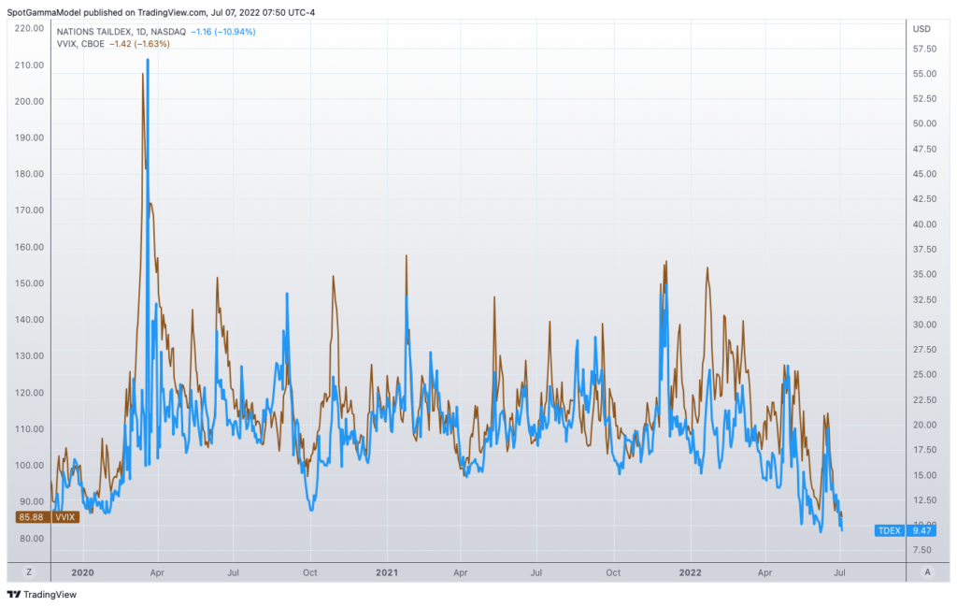The width and height of the screenshot is (957, 607).
Task: Click the 2020 label on time axis
Action: tap(82, 572)
